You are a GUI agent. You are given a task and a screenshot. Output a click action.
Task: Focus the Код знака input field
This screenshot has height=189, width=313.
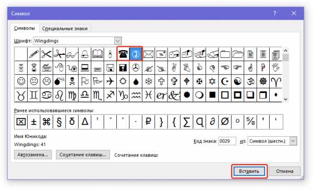tap(227, 141)
